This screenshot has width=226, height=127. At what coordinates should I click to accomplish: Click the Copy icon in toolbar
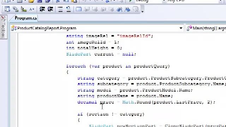click(x=66, y=1)
